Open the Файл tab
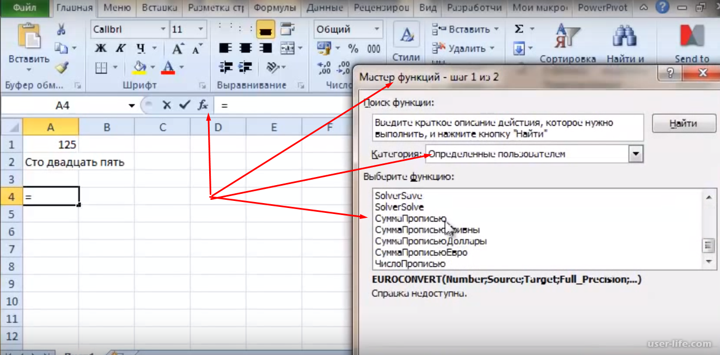The height and width of the screenshot is (355, 720). coord(25,8)
